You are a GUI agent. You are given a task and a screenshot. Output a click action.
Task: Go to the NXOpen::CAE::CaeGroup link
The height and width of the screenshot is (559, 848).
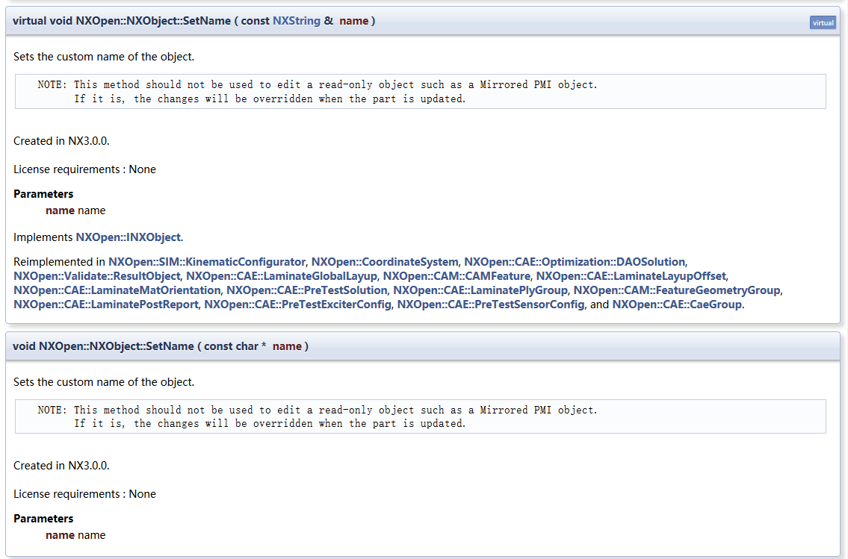[677, 304]
